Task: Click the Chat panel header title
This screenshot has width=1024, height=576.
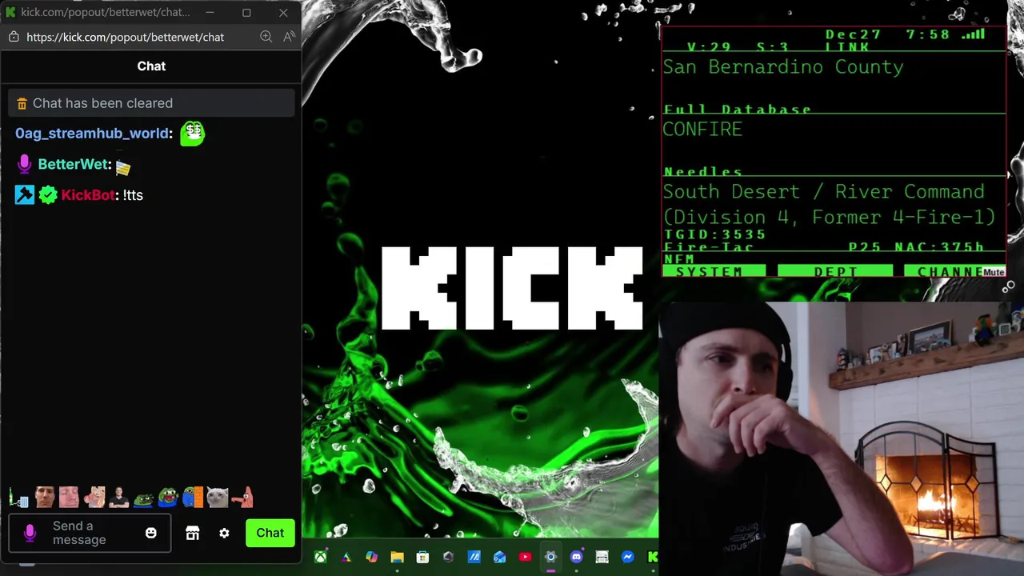Action: [151, 66]
